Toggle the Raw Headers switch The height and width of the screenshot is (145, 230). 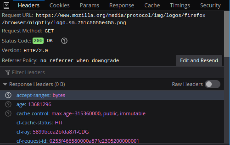(x=212, y=84)
